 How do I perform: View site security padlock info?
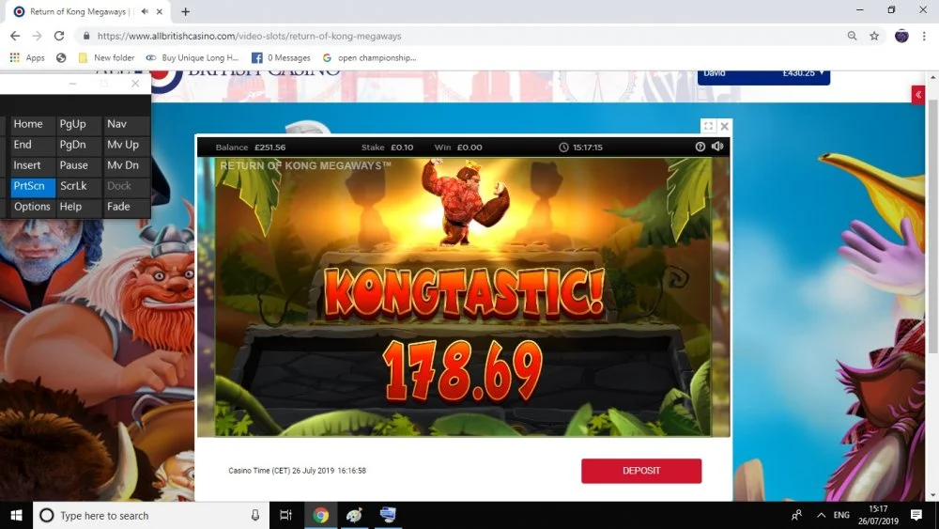tap(86, 36)
